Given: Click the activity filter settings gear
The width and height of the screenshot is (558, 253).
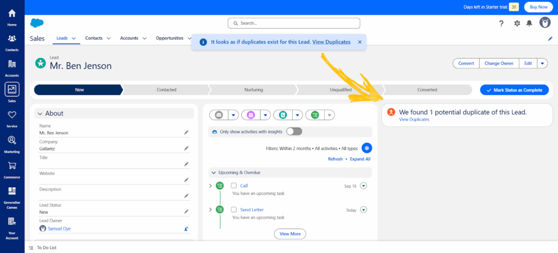Looking at the screenshot, I should pyautogui.click(x=367, y=148).
